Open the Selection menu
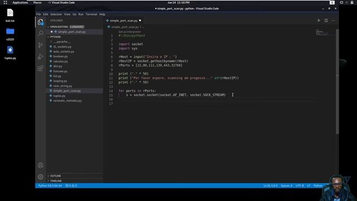 [x=56, y=14]
